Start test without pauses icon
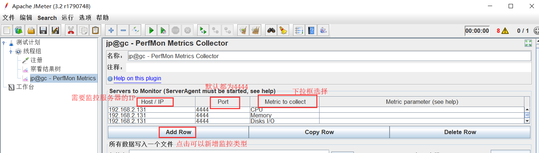 163,31
